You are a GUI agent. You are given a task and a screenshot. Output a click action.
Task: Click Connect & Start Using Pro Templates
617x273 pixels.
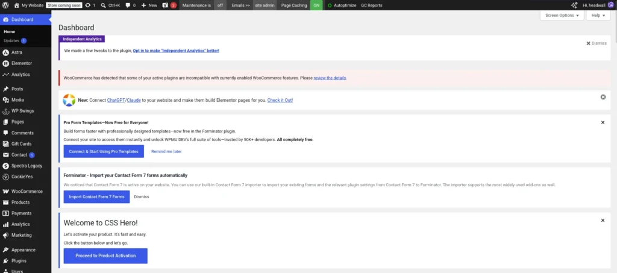(x=104, y=151)
